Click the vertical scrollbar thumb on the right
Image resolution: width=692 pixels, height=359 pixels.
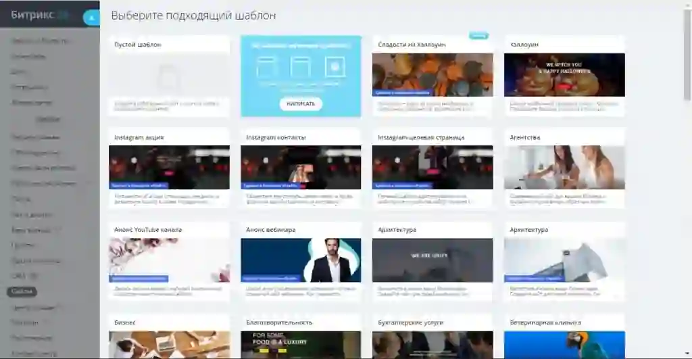pos(687,55)
